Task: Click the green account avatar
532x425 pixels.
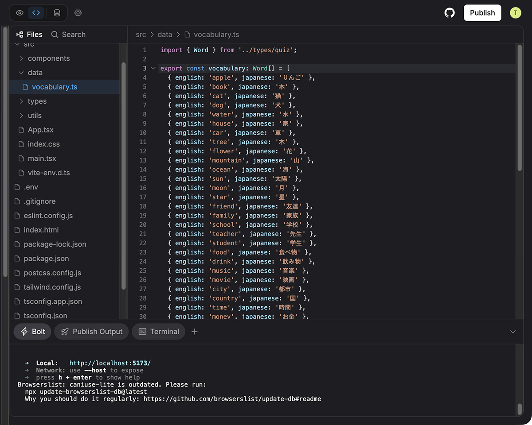Action: pos(515,13)
